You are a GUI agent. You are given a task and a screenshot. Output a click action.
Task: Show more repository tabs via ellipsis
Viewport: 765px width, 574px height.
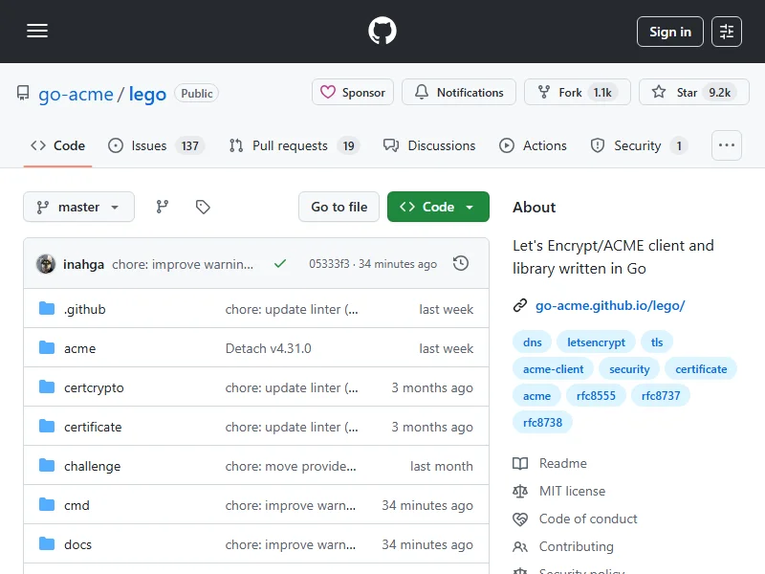click(727, 145)
